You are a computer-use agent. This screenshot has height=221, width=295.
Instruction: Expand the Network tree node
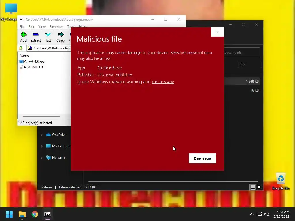click(41, 158)
